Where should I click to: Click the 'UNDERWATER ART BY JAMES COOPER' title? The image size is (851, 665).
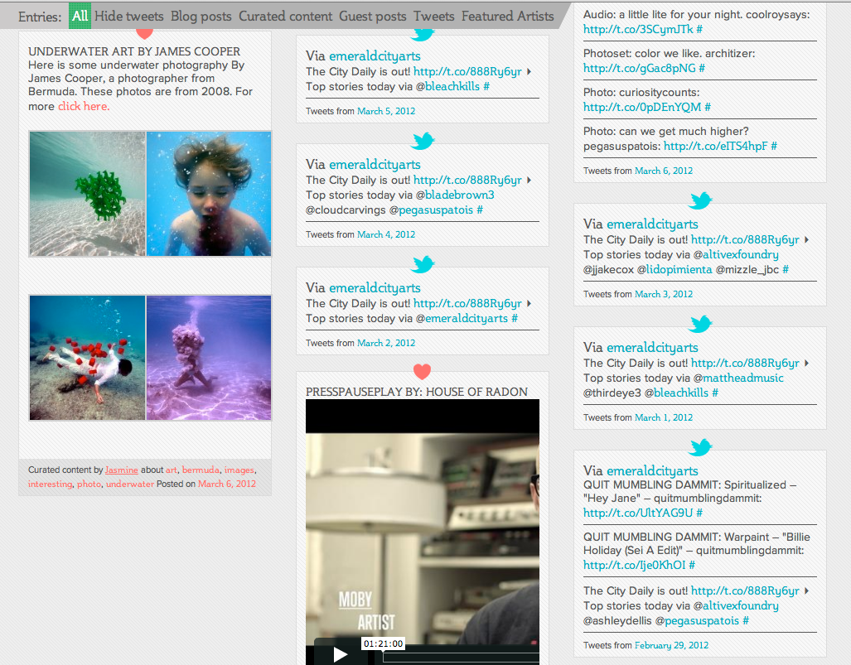pos(134,51)
